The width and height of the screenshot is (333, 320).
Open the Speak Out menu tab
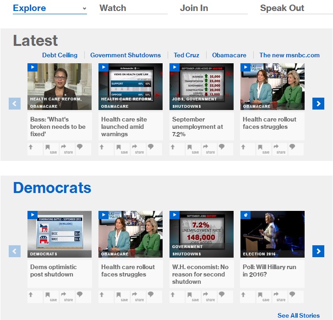tap(282, 8)
